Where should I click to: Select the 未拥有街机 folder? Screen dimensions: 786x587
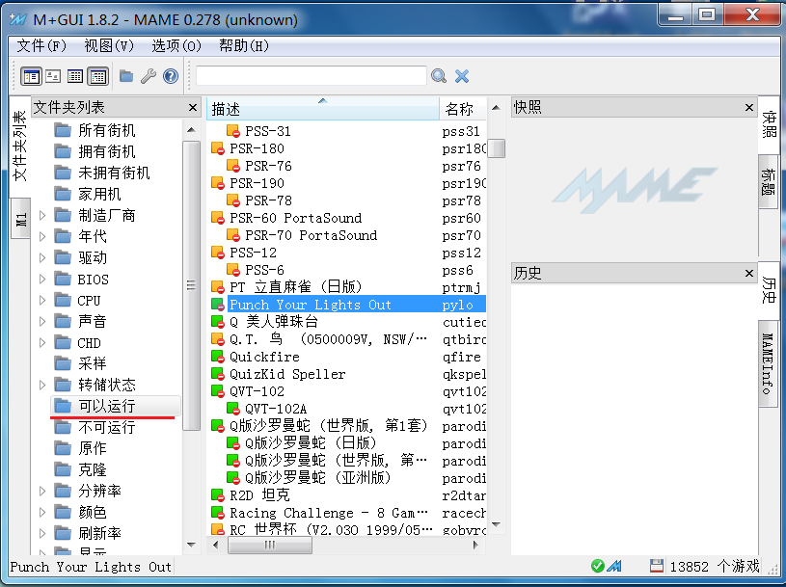(114, 173)
